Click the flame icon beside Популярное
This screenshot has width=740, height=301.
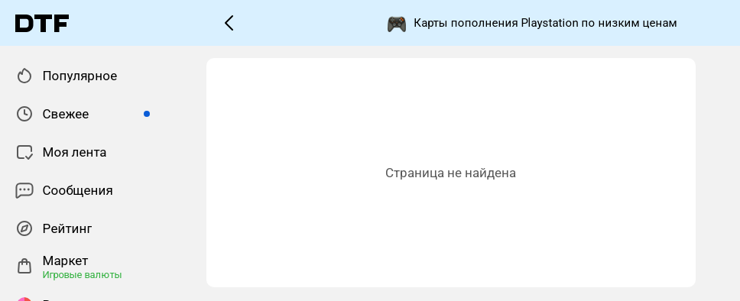tap(24, 76)
